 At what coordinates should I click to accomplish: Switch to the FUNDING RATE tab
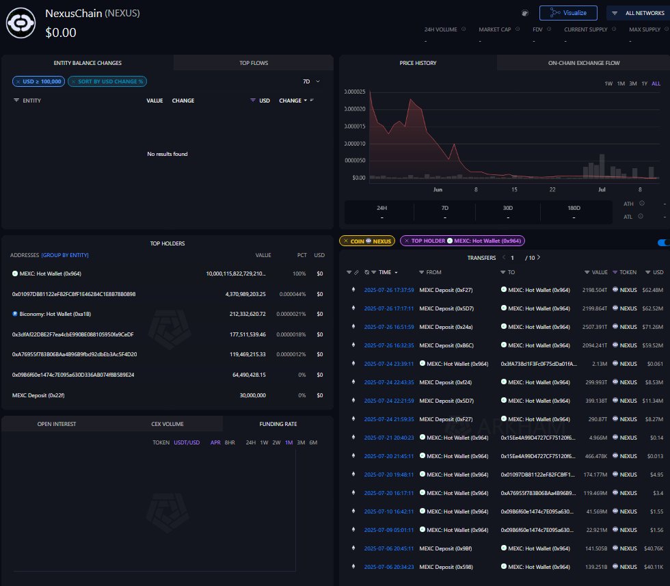(278, 424)
